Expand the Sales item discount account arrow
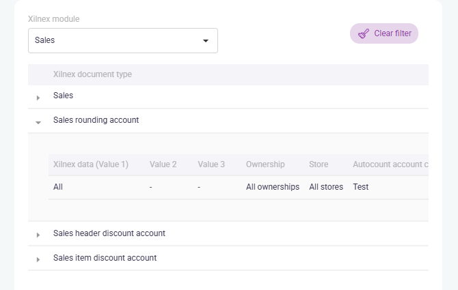The width and height of the screenshot is (458, 290). pos(38,259)
